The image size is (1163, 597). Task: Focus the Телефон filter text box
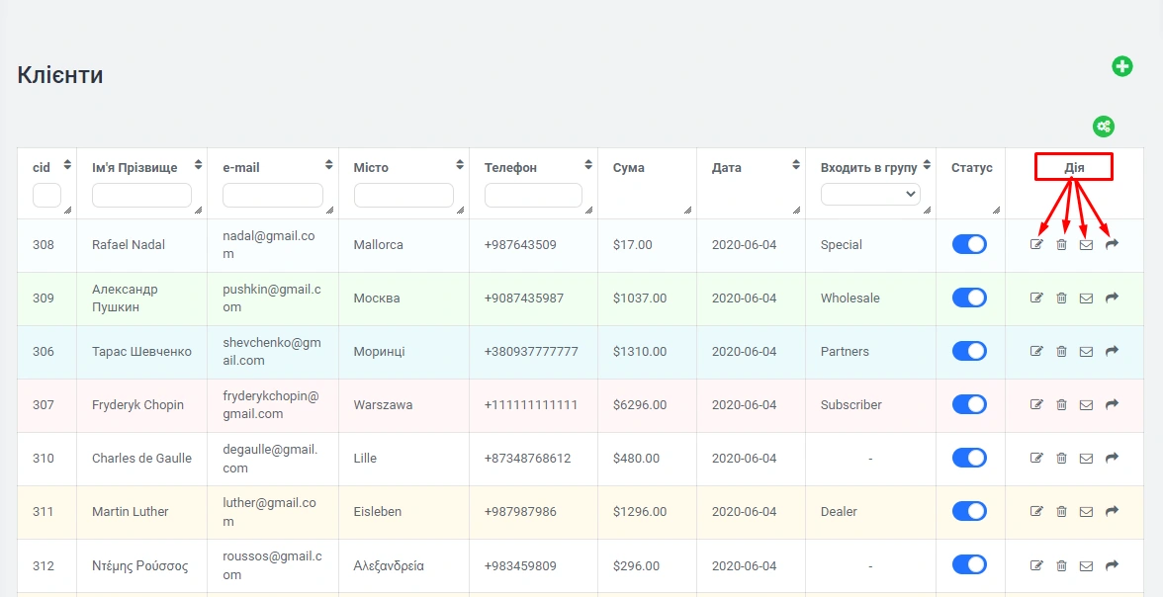pyautogui.click(x=533, y=196)
